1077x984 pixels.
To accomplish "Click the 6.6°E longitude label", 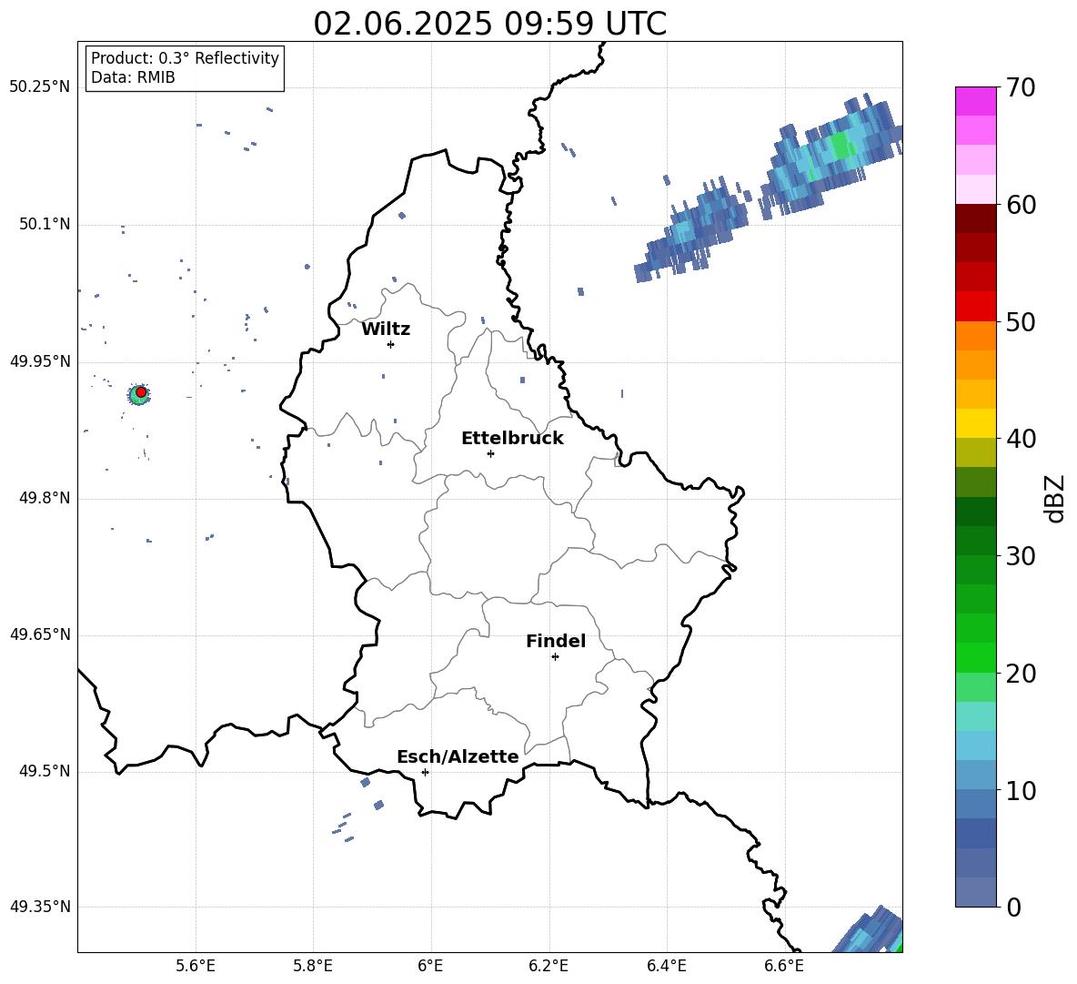I will (x=784, y=966).
